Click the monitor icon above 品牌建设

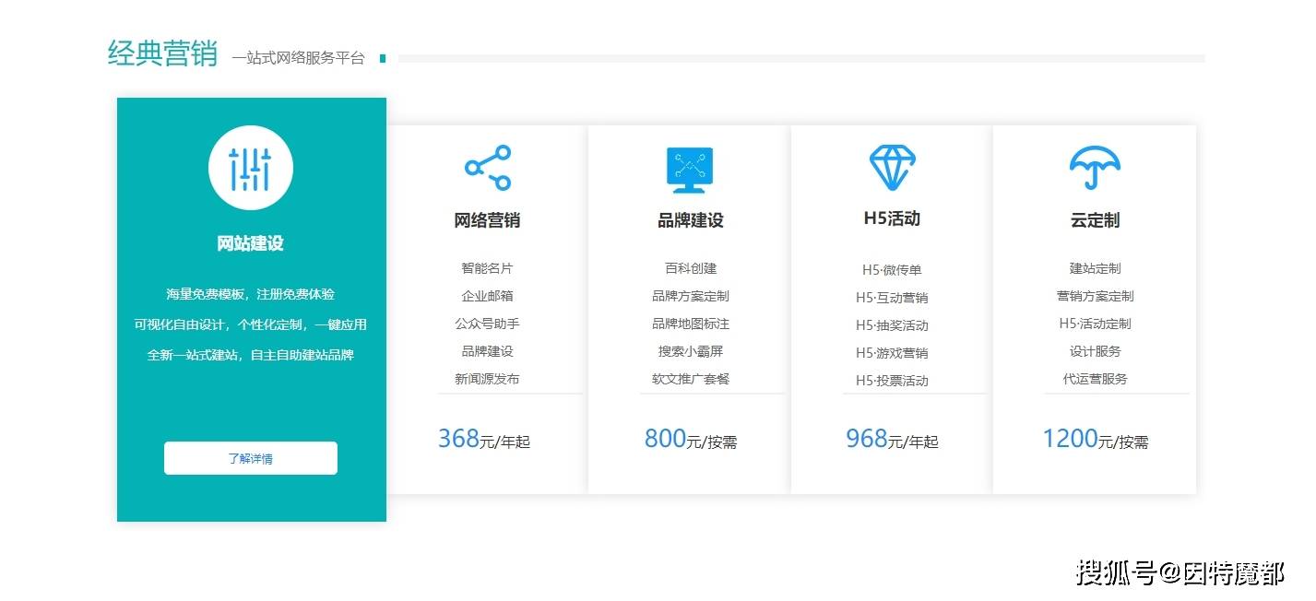[690, 170]
